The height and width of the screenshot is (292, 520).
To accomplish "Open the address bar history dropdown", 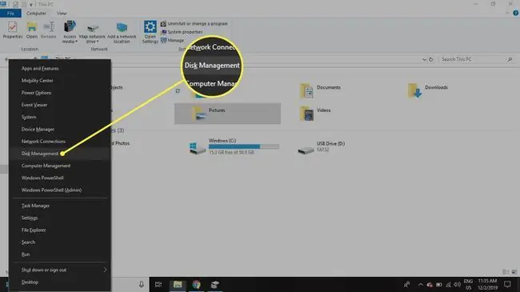I will pyautogui.click(x=424, y=60).
